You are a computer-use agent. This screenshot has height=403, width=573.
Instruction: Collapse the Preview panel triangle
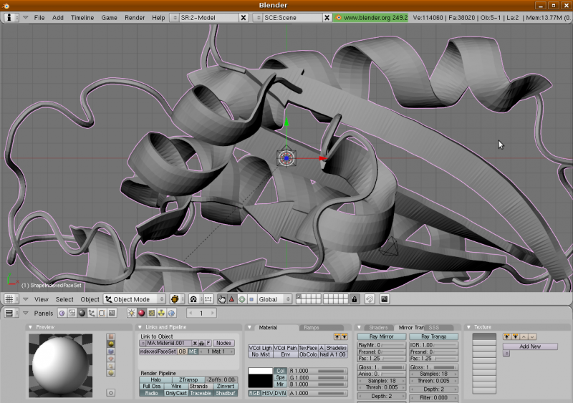click(x=30, y=327)
